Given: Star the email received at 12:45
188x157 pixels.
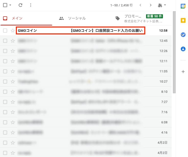Looking at the screenshot, I should point(13,41).
